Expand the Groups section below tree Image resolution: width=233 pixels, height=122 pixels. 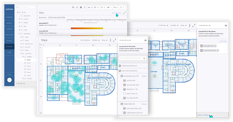click(x=16, y=84)
